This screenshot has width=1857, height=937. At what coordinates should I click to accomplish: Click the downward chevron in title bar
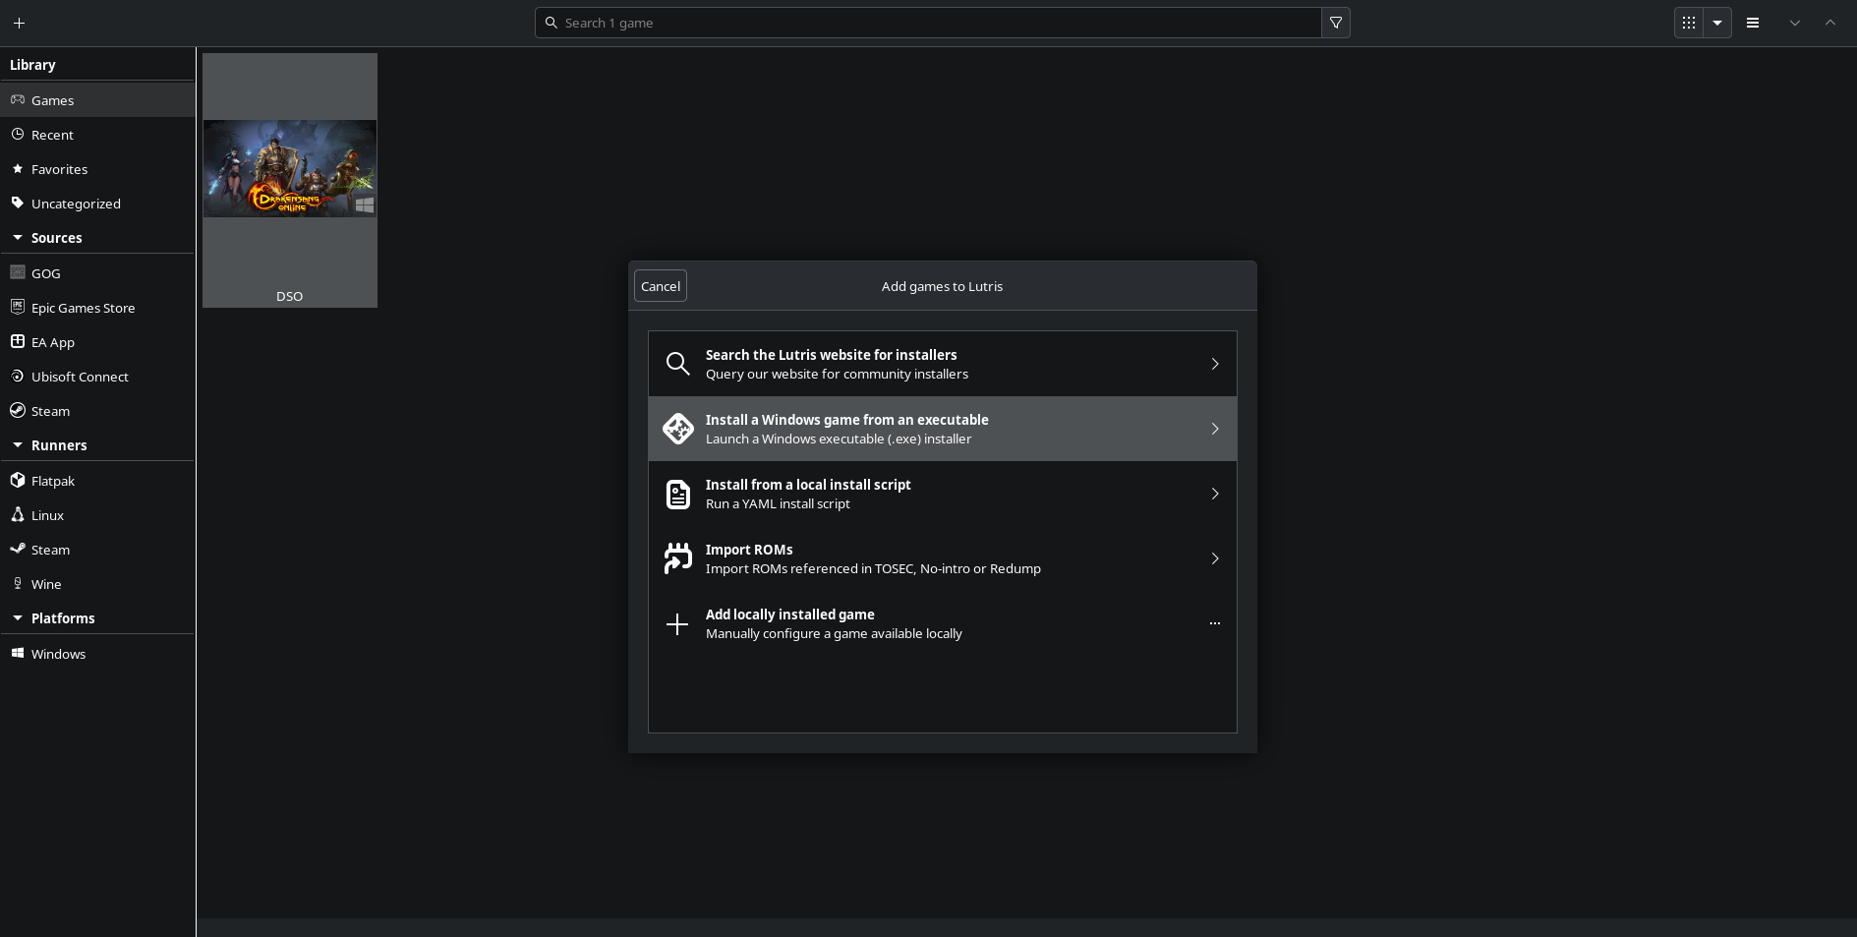pos(1795,23)
